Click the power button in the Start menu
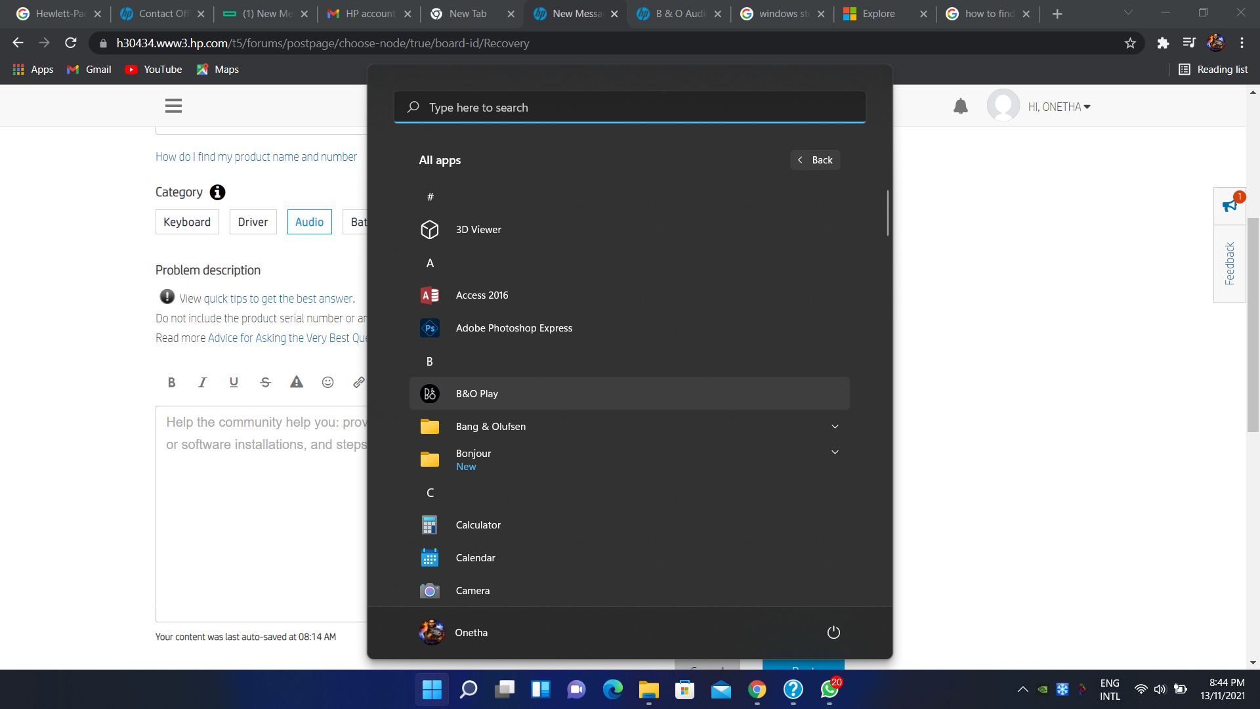The image size is (1260, 709). tap(833, 632)
